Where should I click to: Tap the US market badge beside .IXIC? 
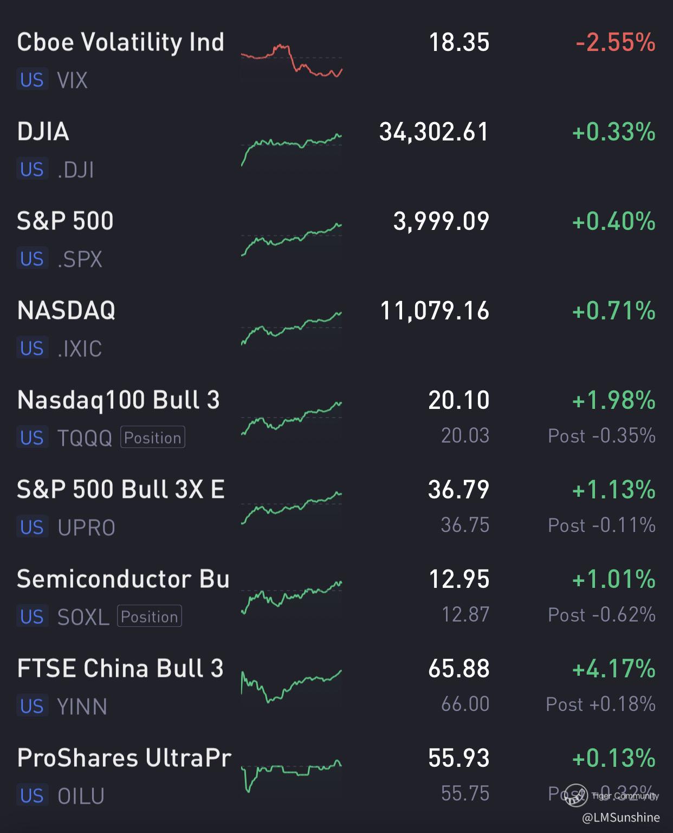32,348
